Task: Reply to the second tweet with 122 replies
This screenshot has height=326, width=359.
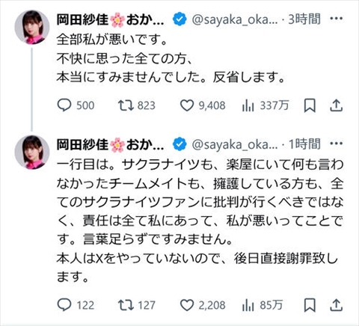Action: (x=76, y=305)
